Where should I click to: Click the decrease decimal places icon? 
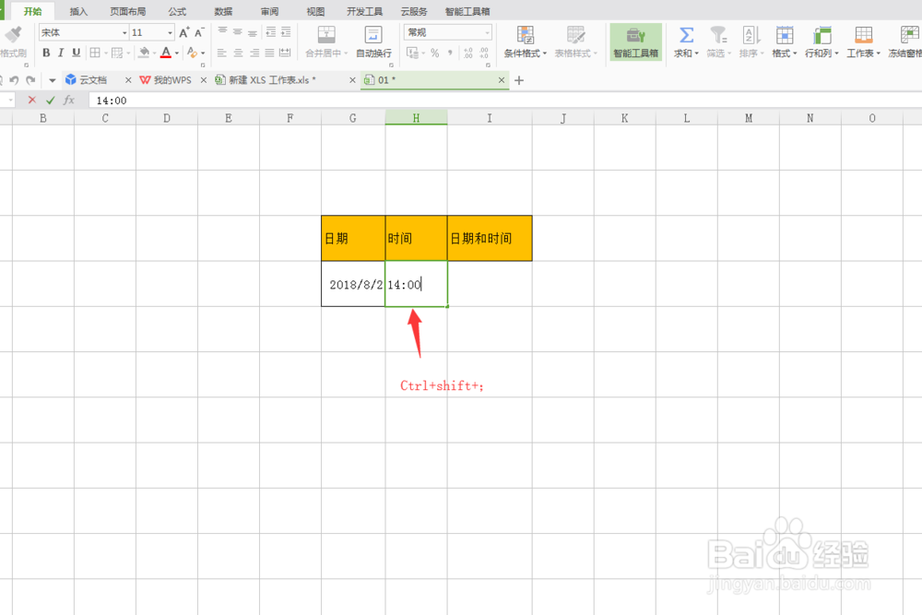[x=484, y=53]
